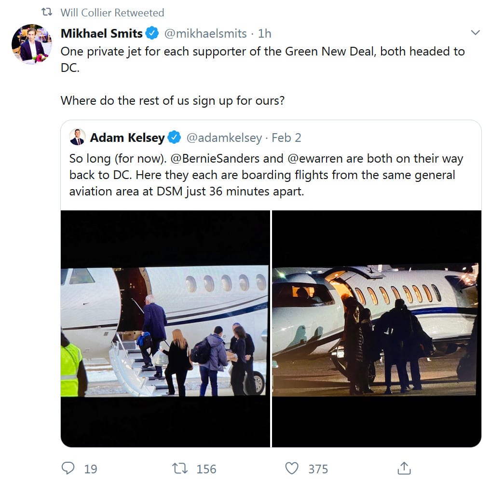The image size is (491, 483).
Task: Click Adam Kelsey's verified badge
Action: click(174, 138)
